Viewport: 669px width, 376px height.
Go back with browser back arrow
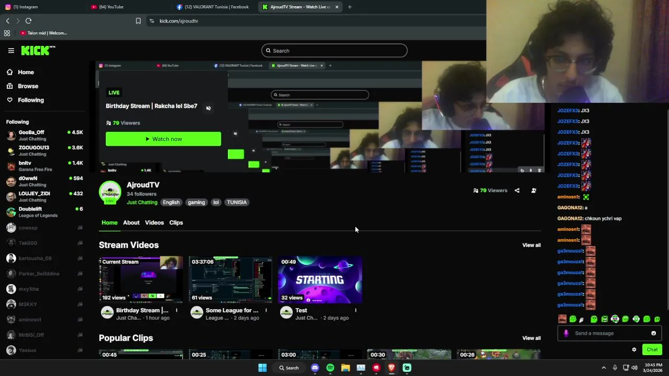(x=8, y=21)
